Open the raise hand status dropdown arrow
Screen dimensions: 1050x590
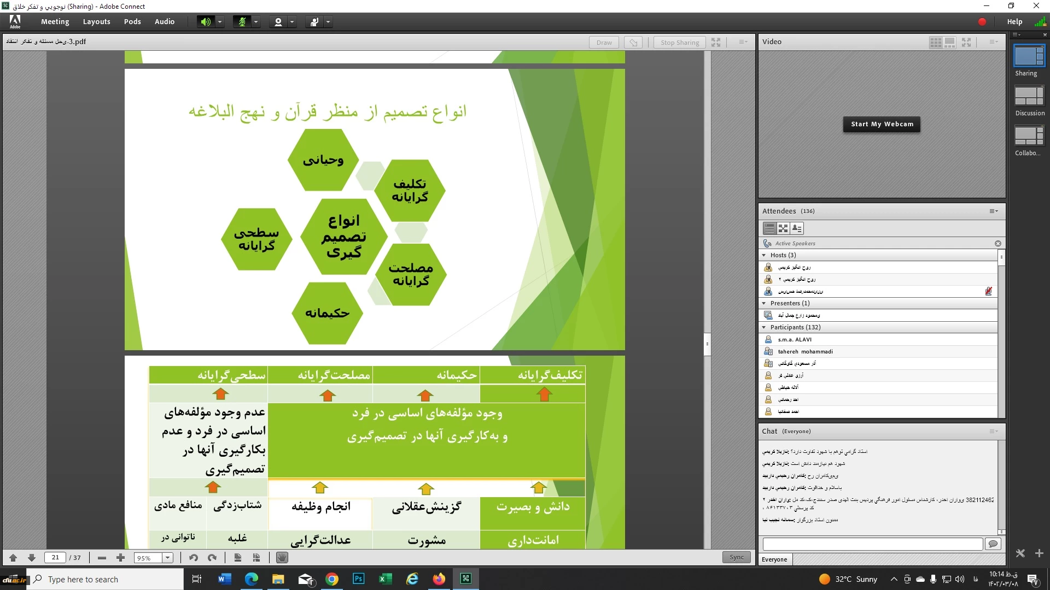328,22
